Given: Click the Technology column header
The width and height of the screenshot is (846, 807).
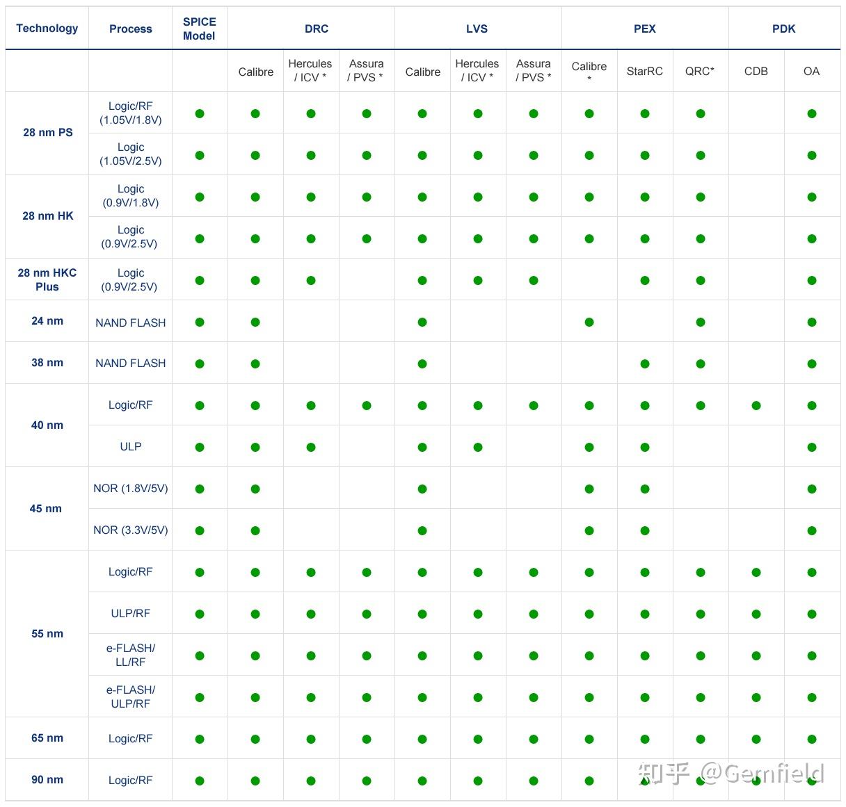Looking at the screenshot, I should [x=47, y=28].
